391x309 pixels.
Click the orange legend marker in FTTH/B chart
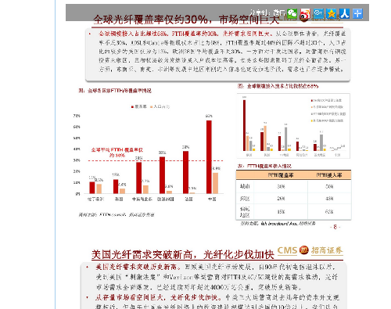pos(151,106)
